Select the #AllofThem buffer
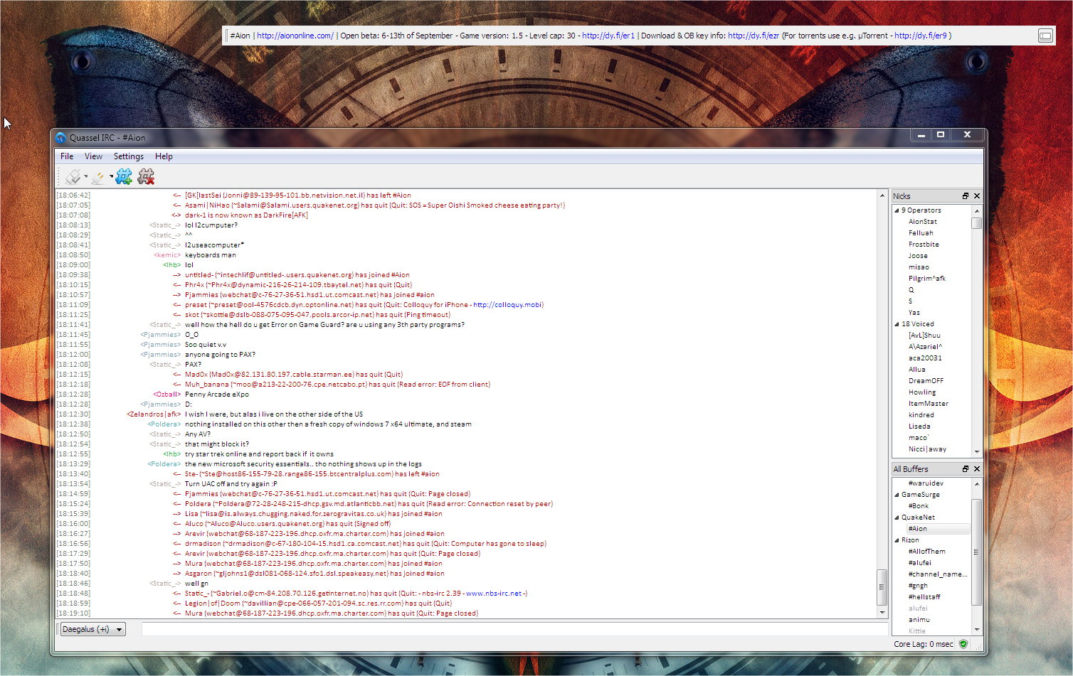The image size is (1073, 676). [926, 552]
